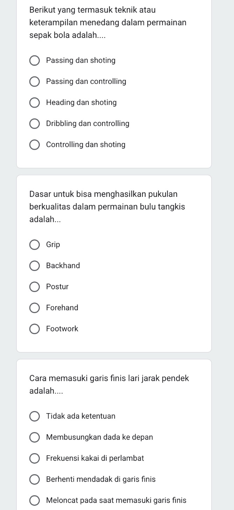The image size is (234, 510).
Task: Choose Tidak ada ketentuan option
Action: click(34, 416)
